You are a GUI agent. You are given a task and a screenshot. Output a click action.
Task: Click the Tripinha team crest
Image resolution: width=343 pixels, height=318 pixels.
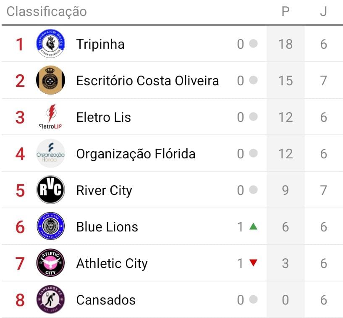(50, 44)
